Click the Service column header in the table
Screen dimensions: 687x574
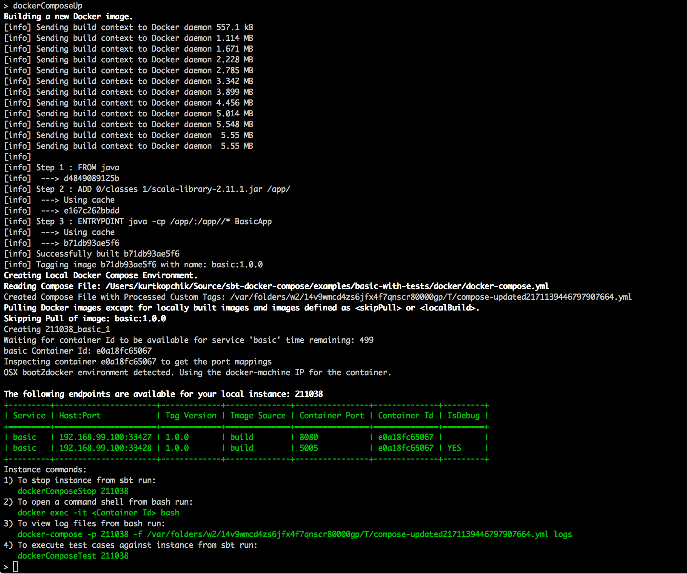pyautogui.click(x=29, y=416)
